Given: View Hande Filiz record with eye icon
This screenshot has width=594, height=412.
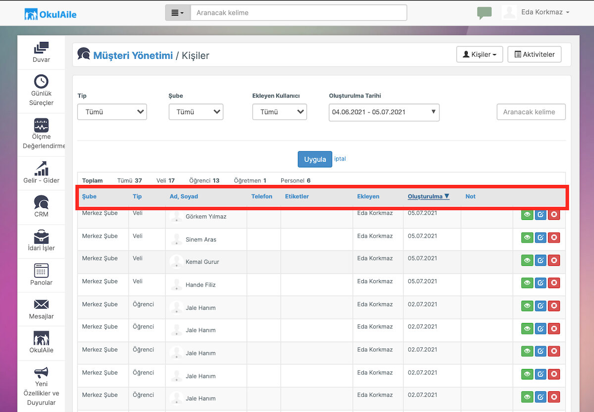Looking at the screenshot, I should [527, 283].
